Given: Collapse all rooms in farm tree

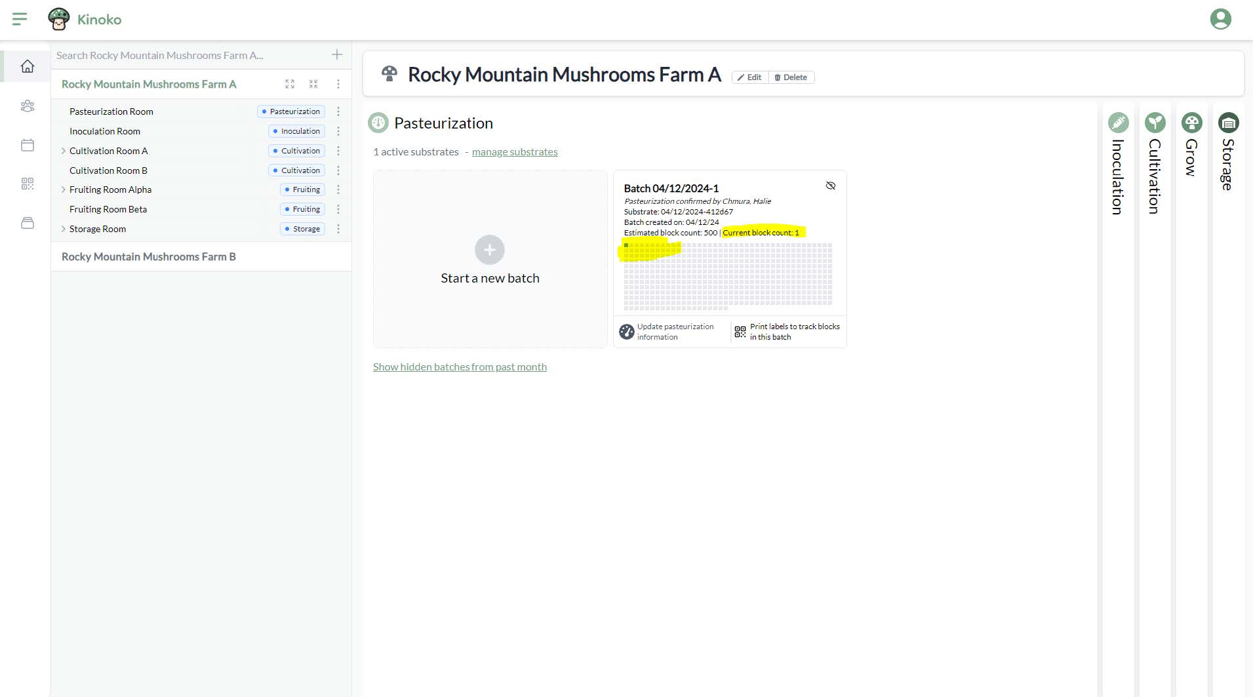Looking at the screenshot, I should coord(313,84).
